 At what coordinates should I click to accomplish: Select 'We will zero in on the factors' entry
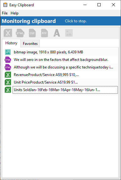60,60
